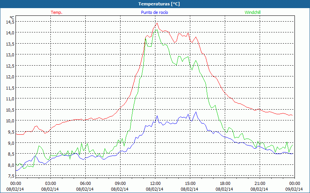Select the red Temp. legend label
The image size is (310, 193).
tap(57, 12)
